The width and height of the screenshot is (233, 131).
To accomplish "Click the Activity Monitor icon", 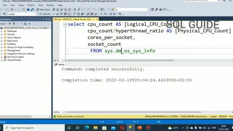I will [29, 24].
